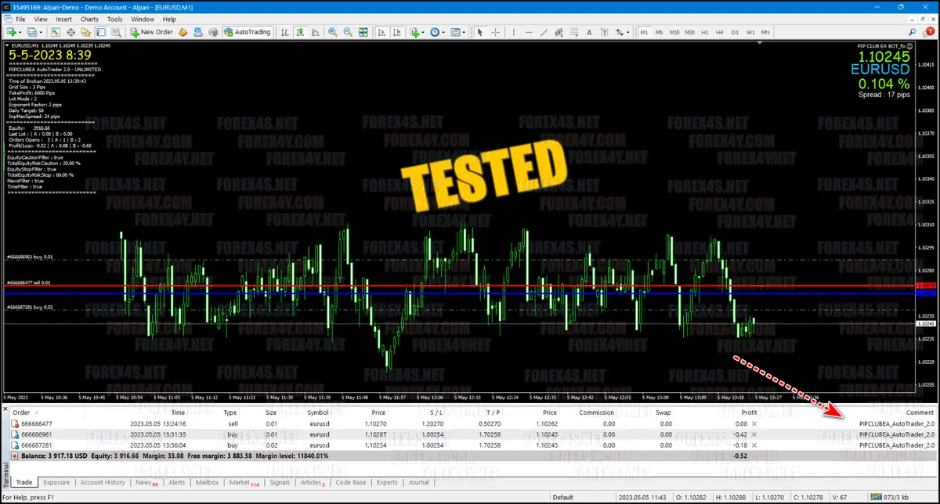Toggle the AutoTrading button
The height and width of the screenshot is (504, 940).
[x=247, y=32]
